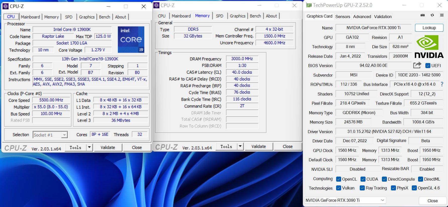Click the GPU-Z title bar icon

[309, 5]
